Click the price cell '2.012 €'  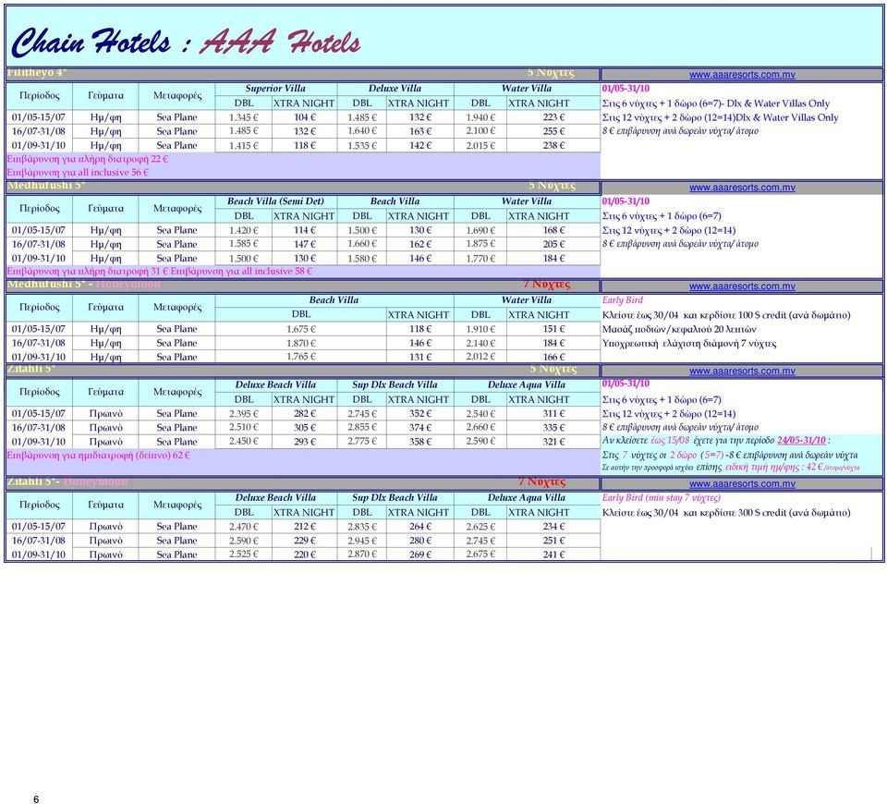point(480,357)
